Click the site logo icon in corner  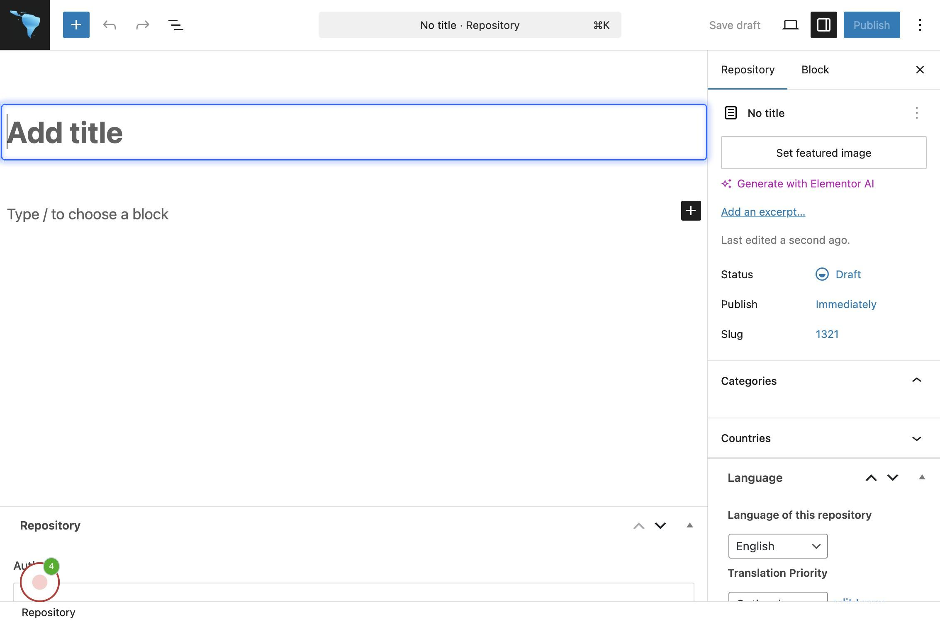pos(25,25)
